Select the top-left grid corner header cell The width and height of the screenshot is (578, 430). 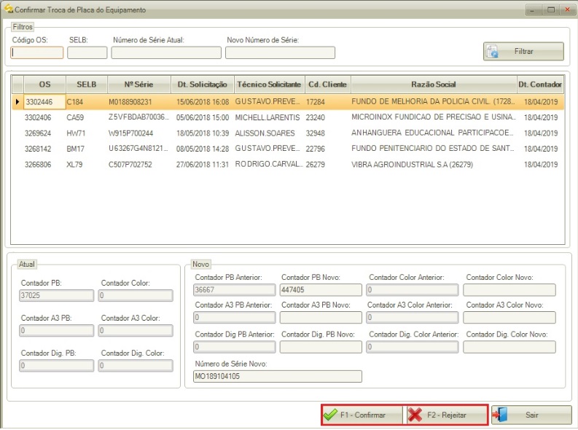(x=17, y=85)
